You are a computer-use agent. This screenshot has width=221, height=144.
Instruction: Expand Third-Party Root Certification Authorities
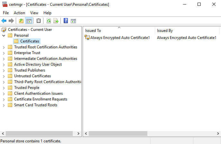click(x=4, y=82)
